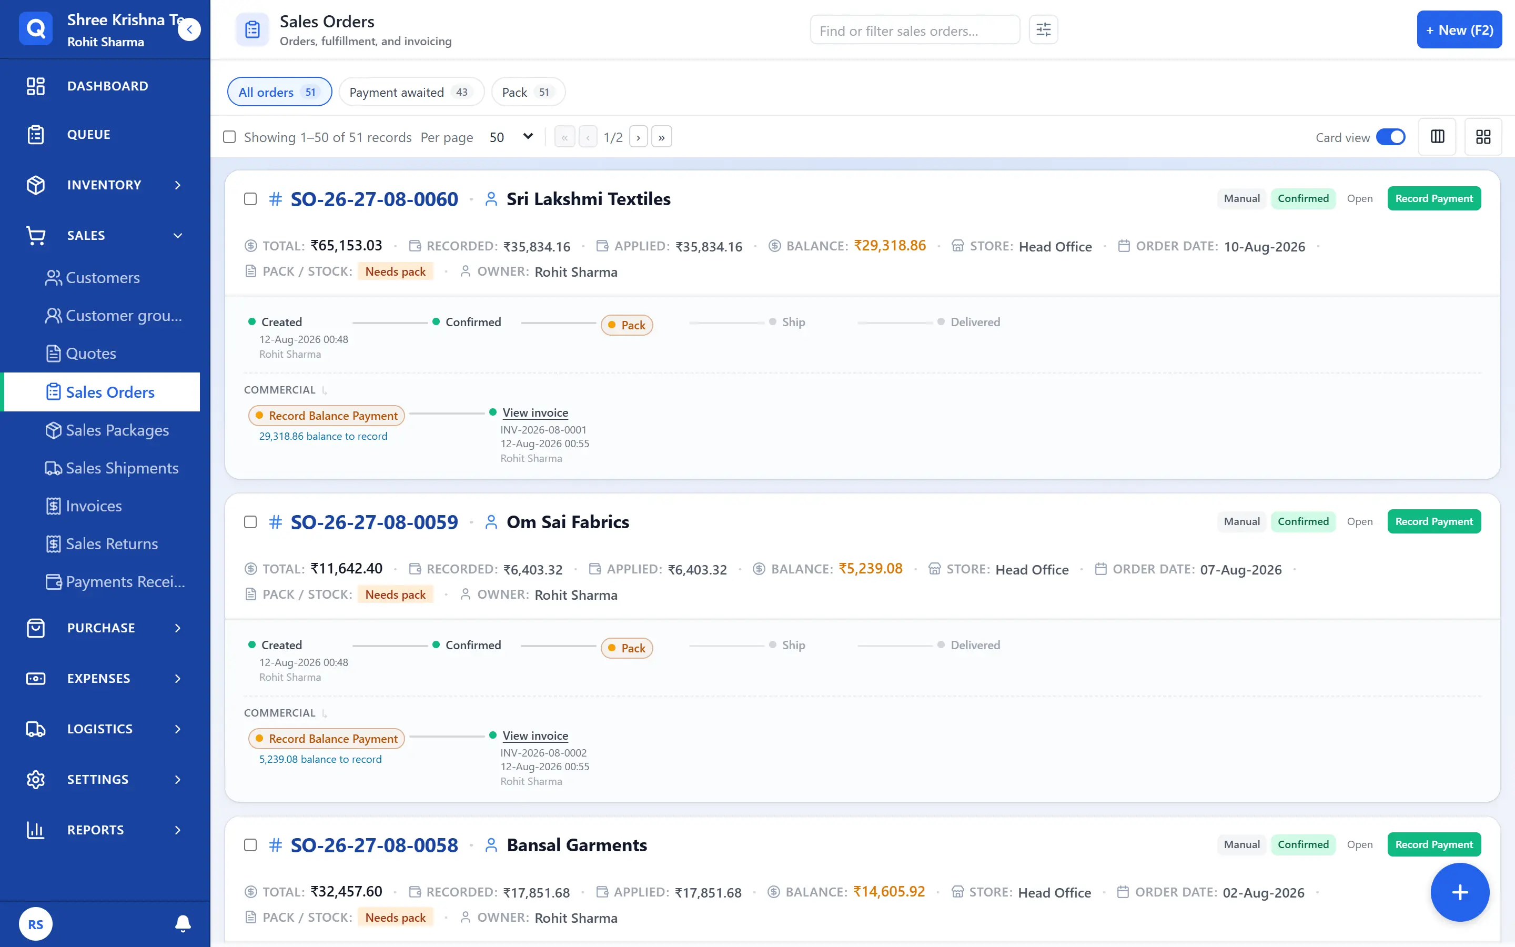This screenshot has height=947, width=1515.
Task: Toggle the Commercial section of the Sri Lakshmi order
Action: 286,389
